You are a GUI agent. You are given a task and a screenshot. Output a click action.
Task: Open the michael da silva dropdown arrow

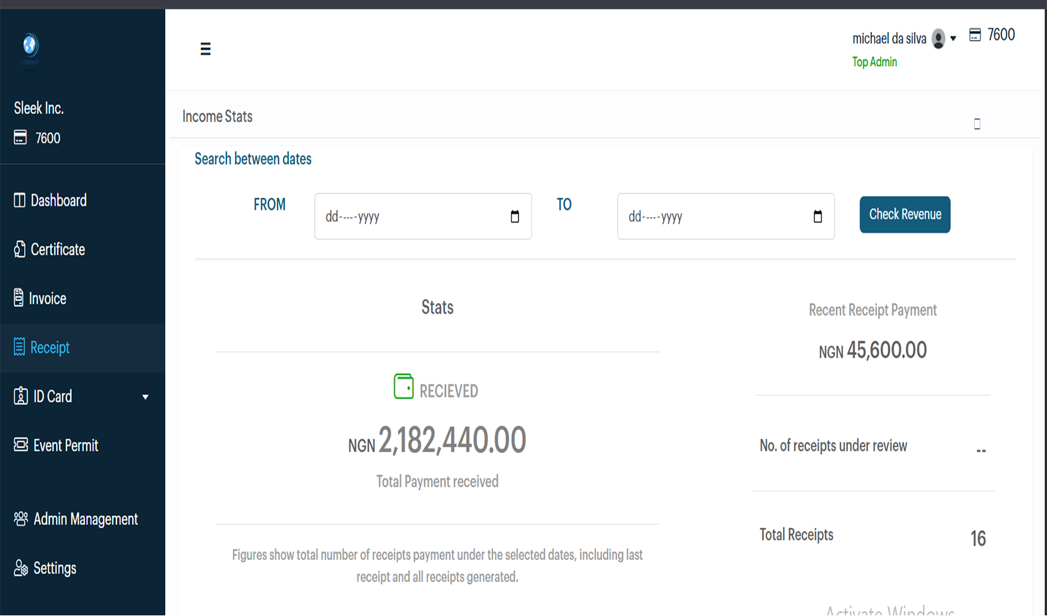953,39
